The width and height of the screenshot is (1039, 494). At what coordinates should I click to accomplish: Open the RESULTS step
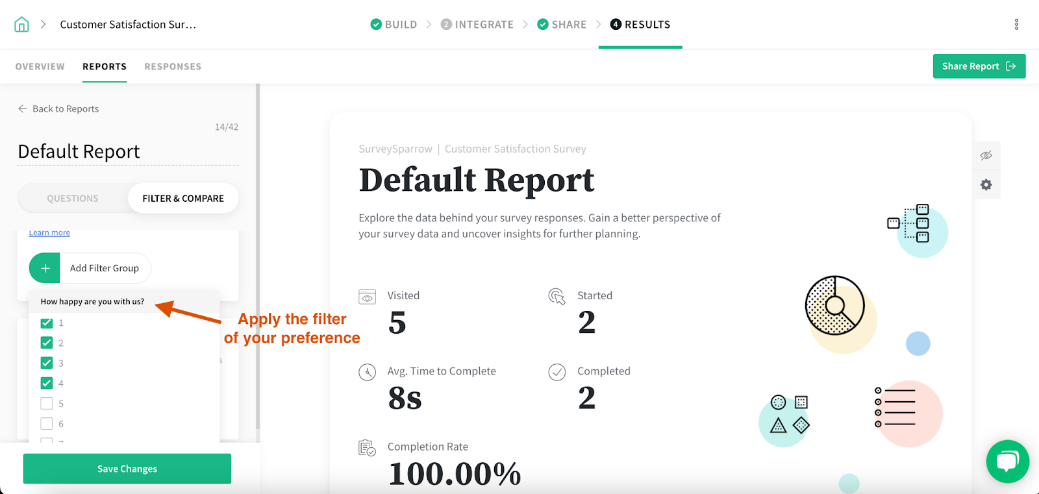(640, 25)
